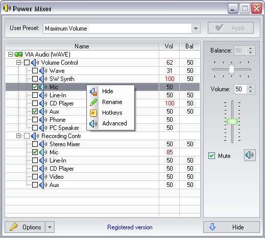Open the User Preset dropdown list
This screenshot has height=238, width=265.
[196, 29]
